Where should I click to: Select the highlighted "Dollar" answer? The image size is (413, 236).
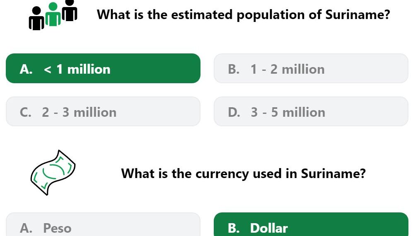click(x=311, y=224)
